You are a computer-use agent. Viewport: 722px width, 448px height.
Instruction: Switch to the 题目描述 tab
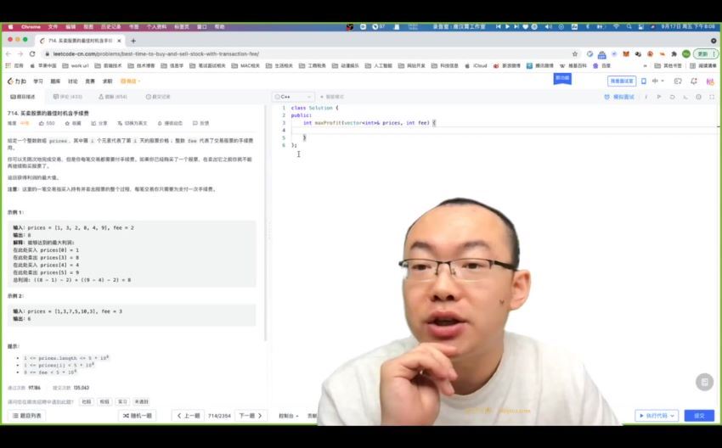(x=23, y=97)
